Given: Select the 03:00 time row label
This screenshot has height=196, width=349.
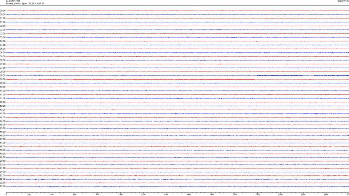Looking at the screenshot, I should tap(3, 33).
